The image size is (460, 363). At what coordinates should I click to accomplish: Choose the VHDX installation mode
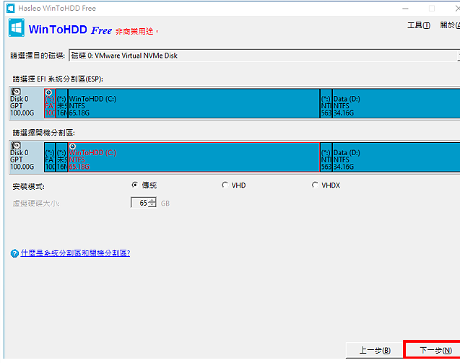315,185
